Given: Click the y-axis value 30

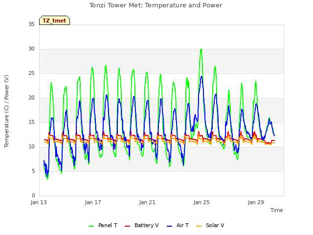Looking at the screenshot, I should [31, 49].
